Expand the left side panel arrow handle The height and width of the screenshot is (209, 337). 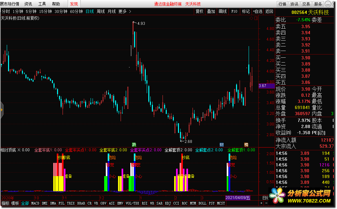[x=2, y=110]
